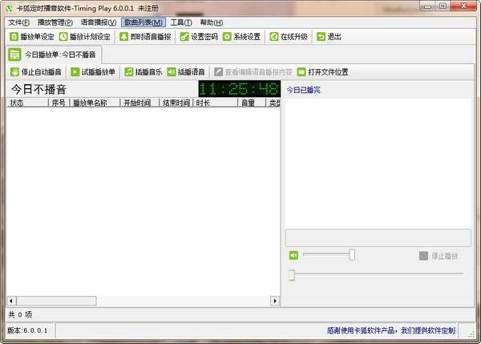Open 系统设置 system settings

pyautogui.click(x=242, y=37)
